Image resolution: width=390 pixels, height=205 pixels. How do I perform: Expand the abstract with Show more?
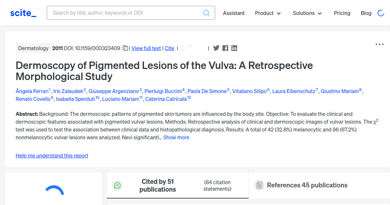tap(176, 137)
